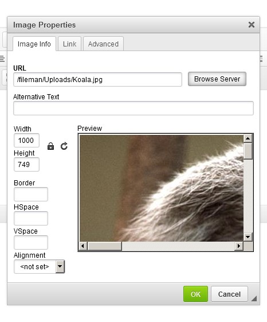Click the preview vertical scrollbar thumb
This screenshot has height=322, width=267.
point(248,151)
